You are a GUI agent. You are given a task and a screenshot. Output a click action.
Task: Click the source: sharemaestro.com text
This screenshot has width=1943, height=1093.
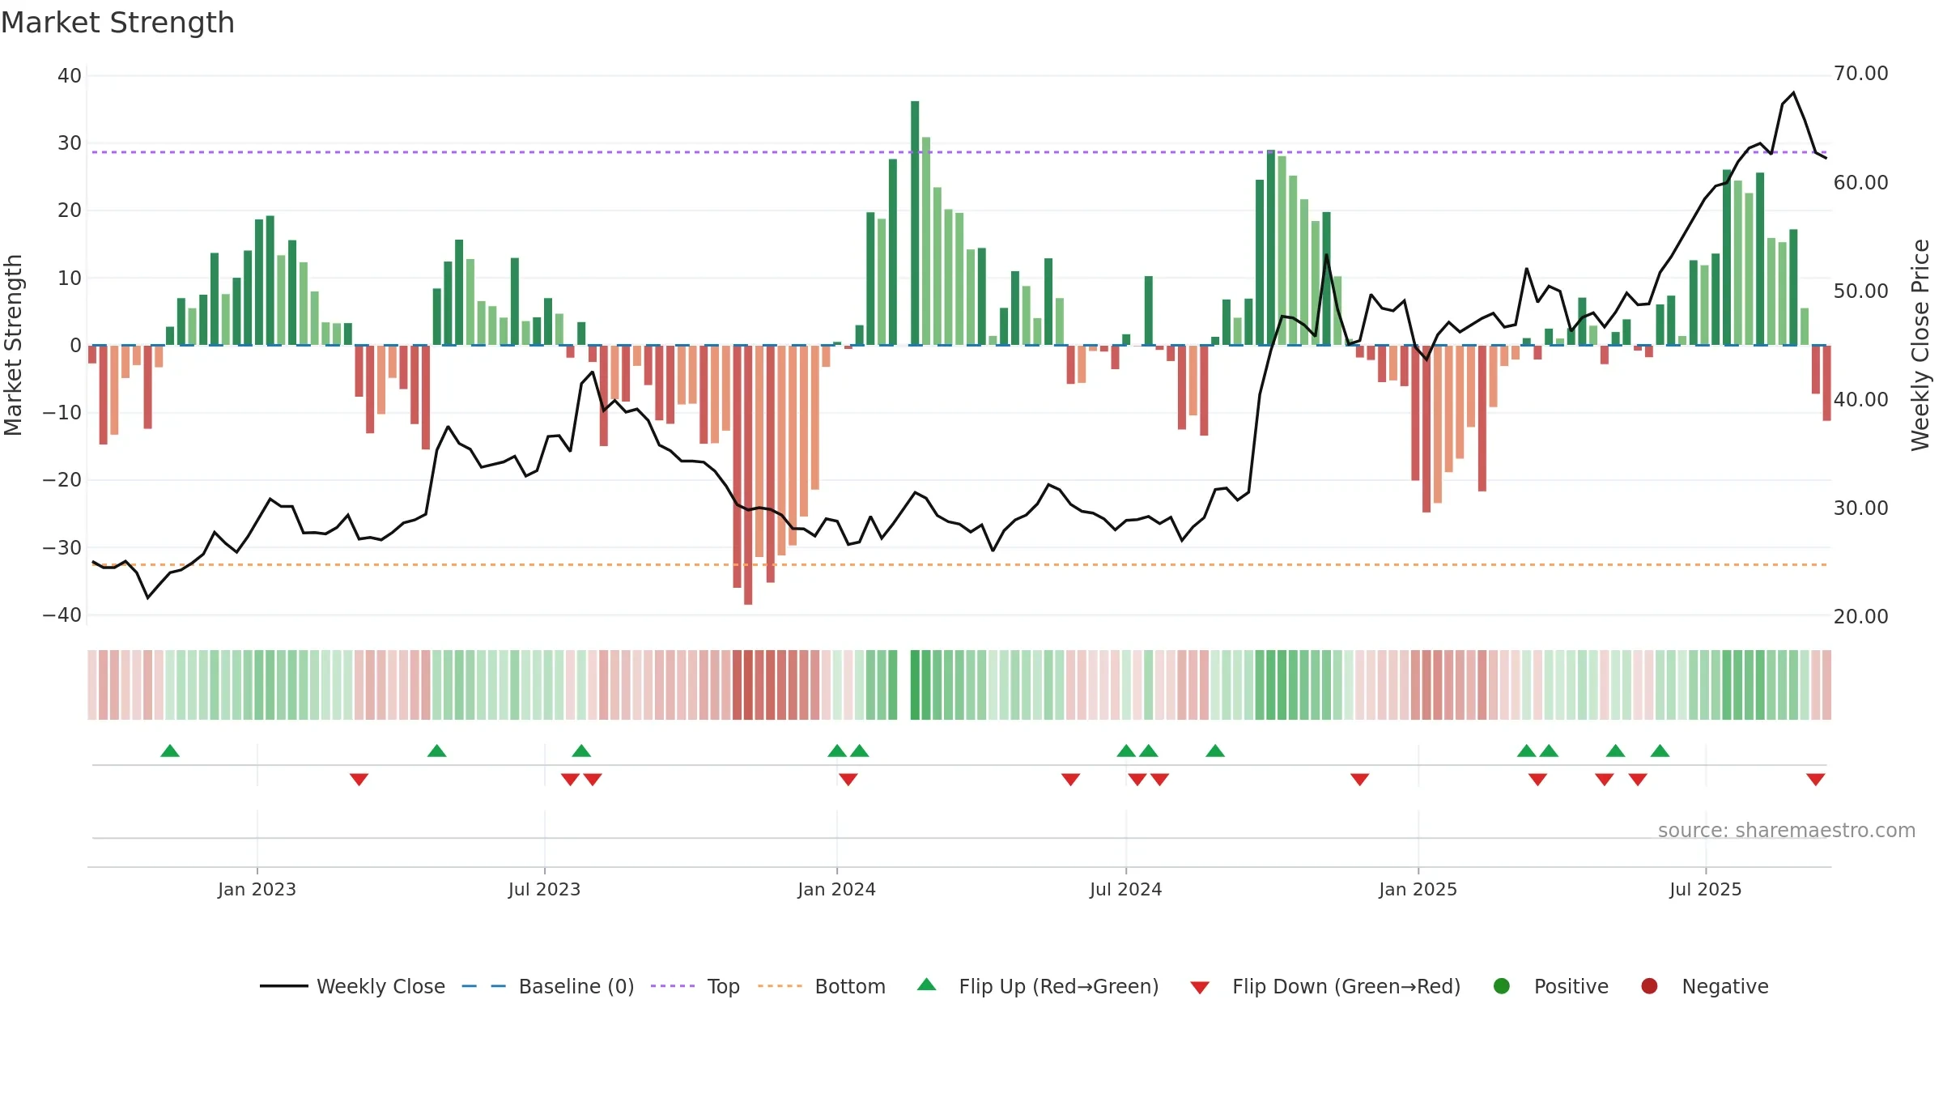(1786, 830)
